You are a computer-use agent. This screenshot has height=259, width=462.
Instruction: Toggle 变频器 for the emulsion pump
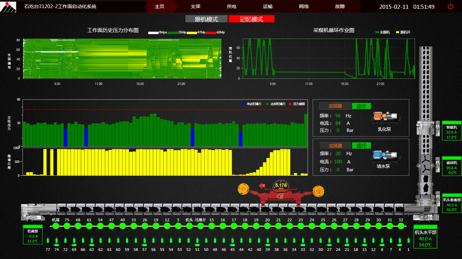coord(335,106)
